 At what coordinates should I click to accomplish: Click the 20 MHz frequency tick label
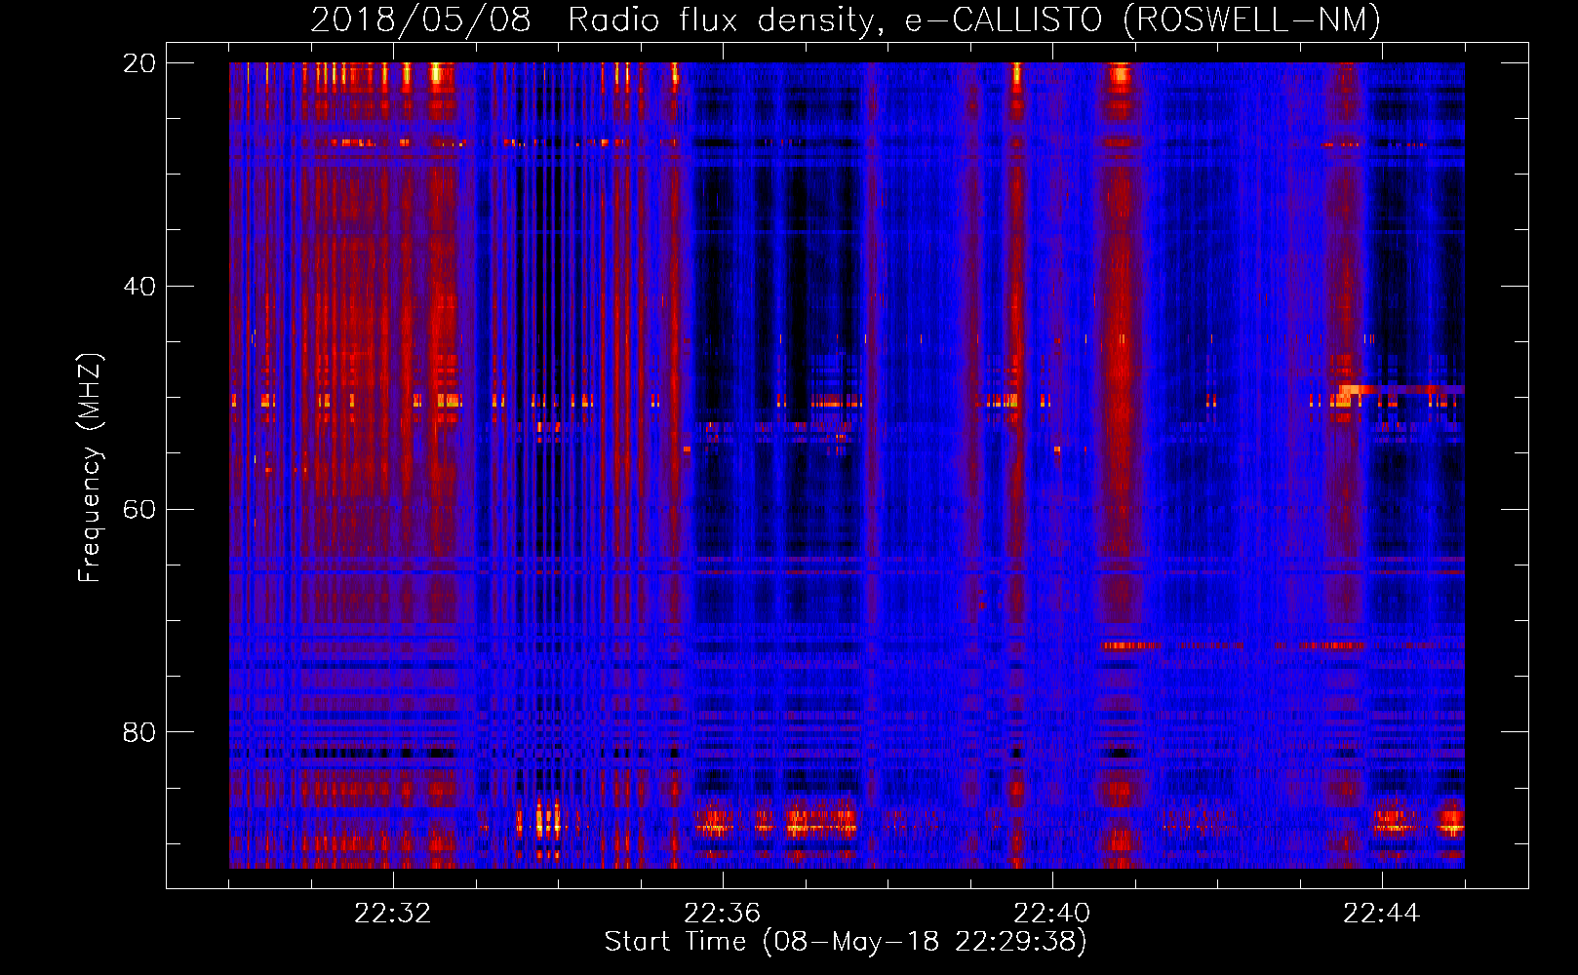tap(139, 63)
